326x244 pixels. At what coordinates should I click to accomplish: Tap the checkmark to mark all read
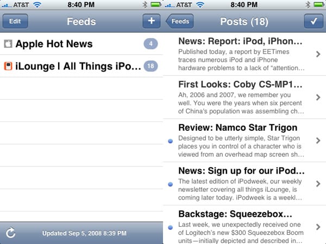coord(313,22)
